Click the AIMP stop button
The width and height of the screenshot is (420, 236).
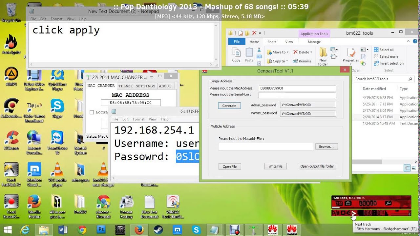[343, 213]
